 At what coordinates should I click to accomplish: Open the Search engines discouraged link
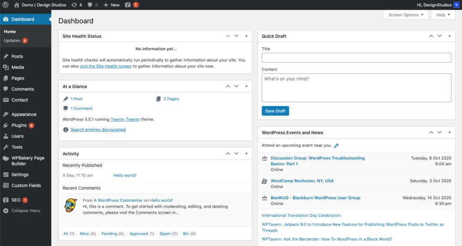(x=98, y=129)
